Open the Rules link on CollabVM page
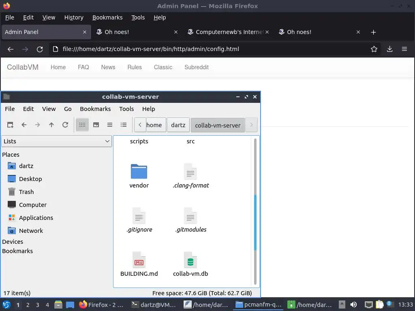The image size is (415, 311). point(135,67)
